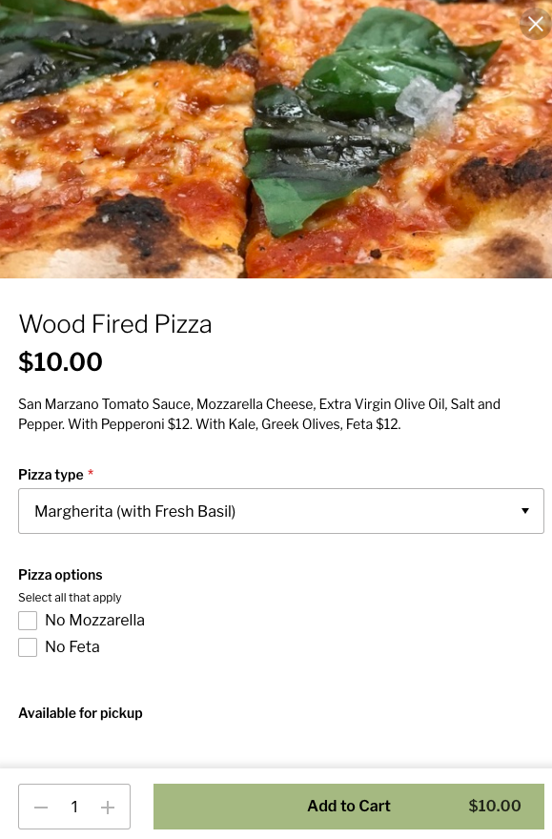Click the Wood Fired Pizza title

click(114, 324)
